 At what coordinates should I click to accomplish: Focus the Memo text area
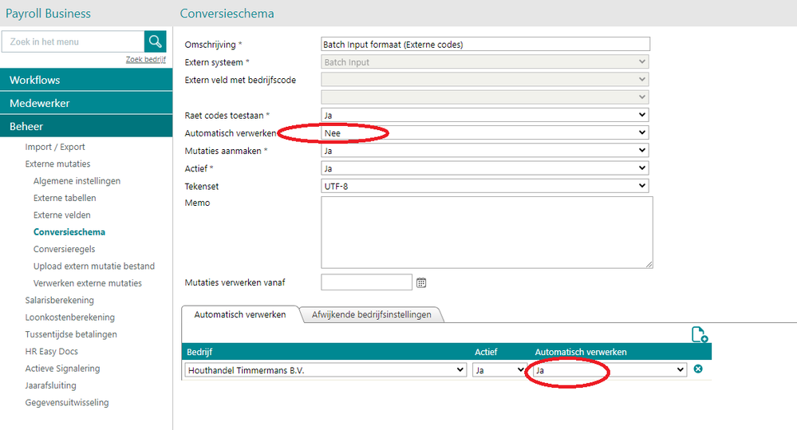click(487, 232)
